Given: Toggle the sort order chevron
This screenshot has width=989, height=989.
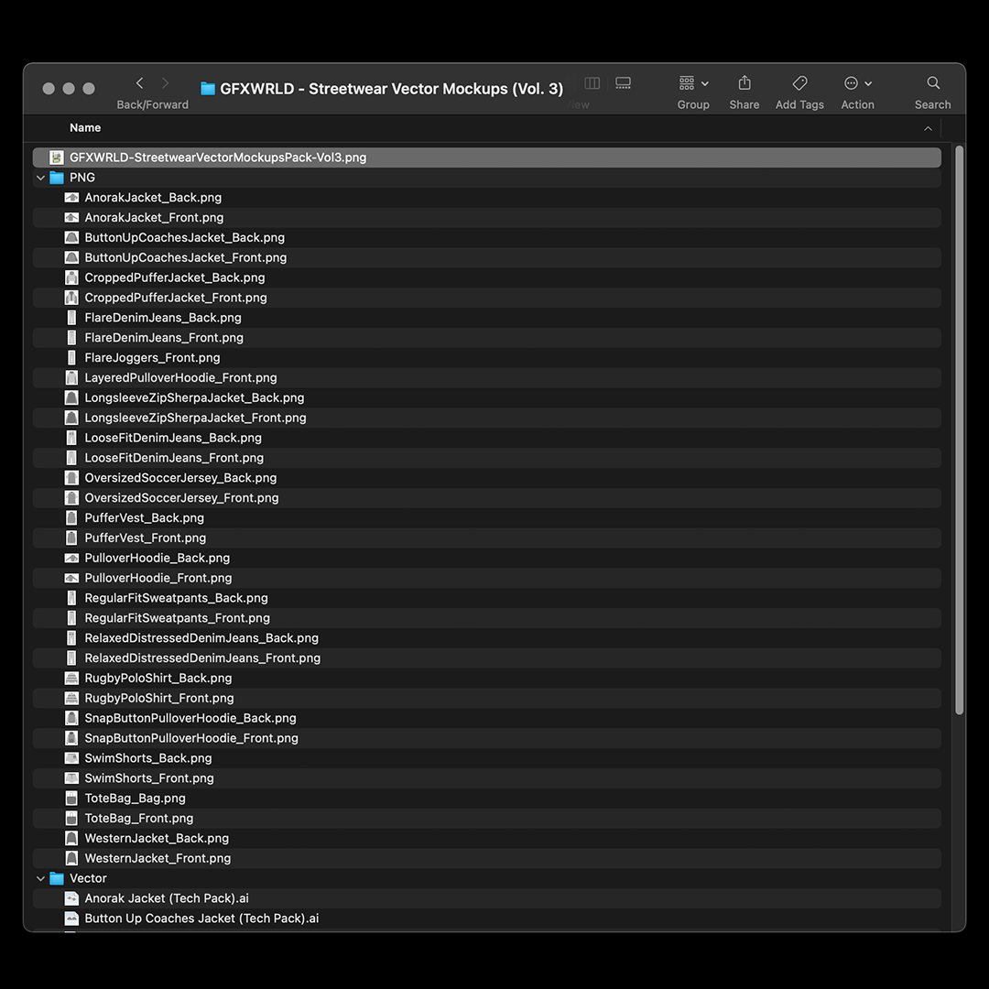Looking at the screenshot, I should click(928, 128).
